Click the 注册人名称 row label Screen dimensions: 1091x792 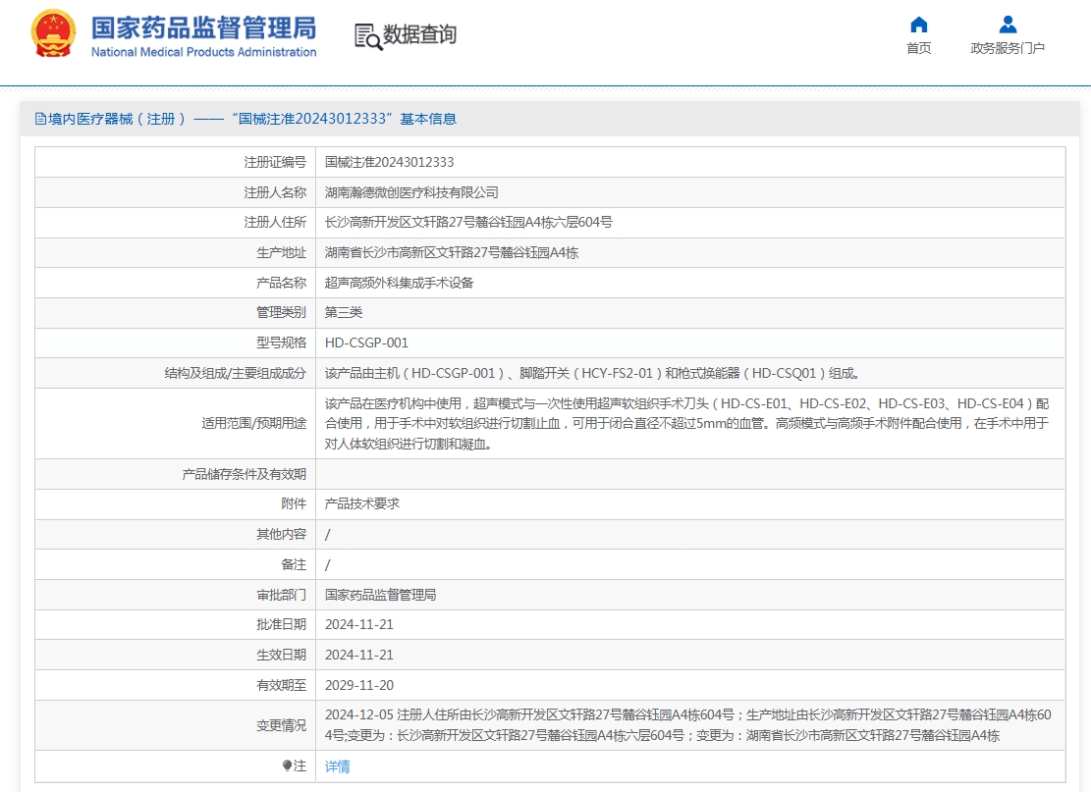tap(275, 192)
